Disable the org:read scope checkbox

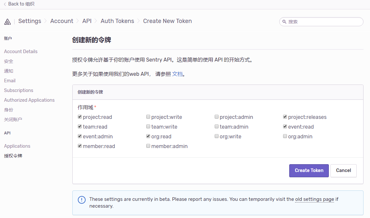click(148, 136)
